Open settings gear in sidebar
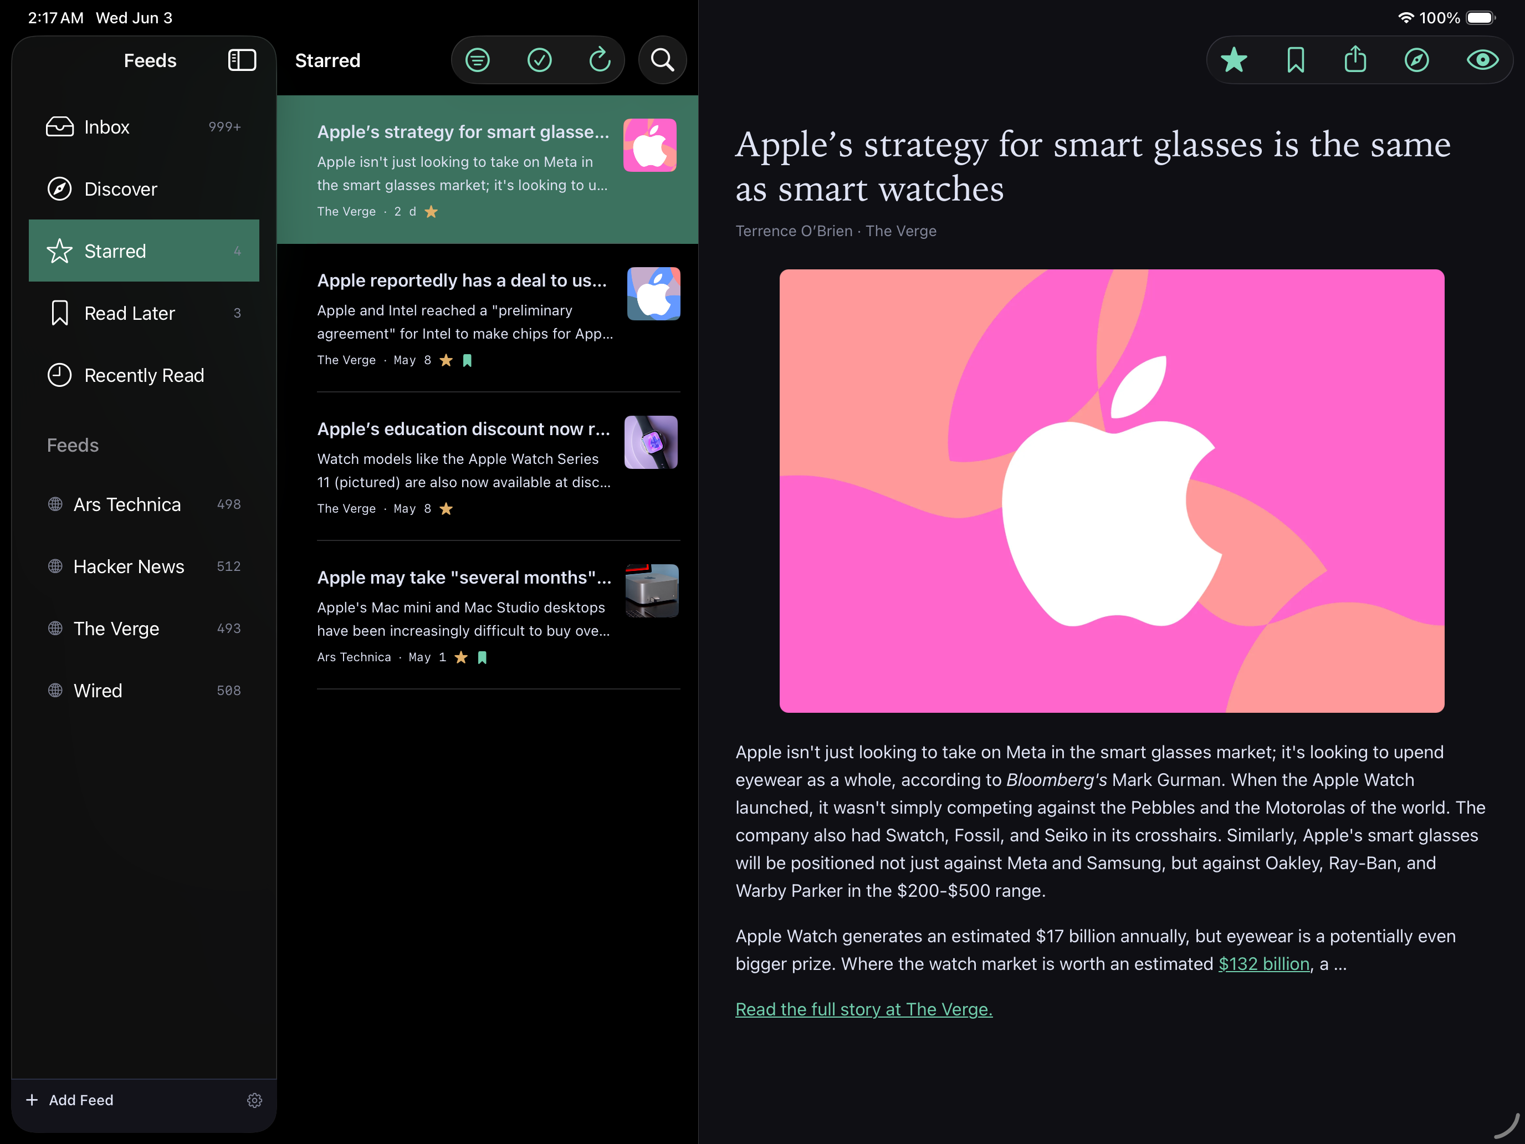This screenshot has width=1525, height=1144. click(254, 1100)
